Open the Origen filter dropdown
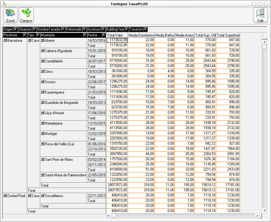The width and height of the screenshot is (271, 222). pyautogui.click(x=15, y=29)
